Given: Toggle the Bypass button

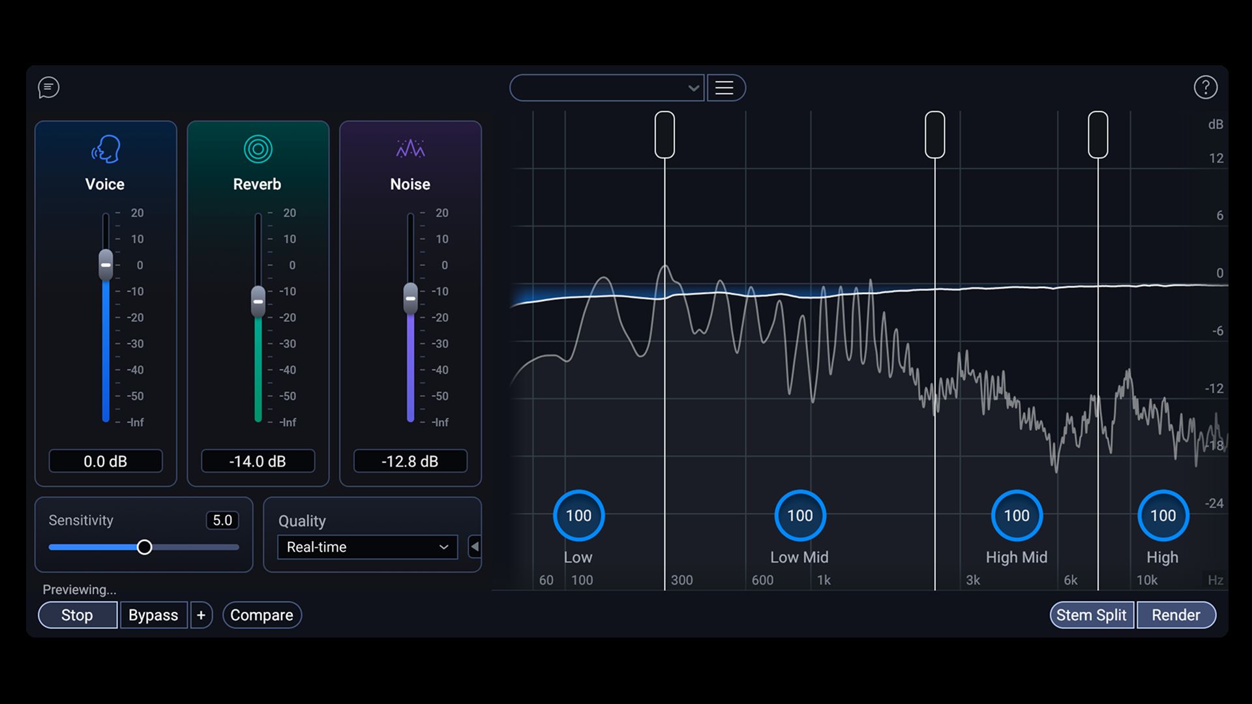Looking at the screenshot, I should tap(153, 615).
